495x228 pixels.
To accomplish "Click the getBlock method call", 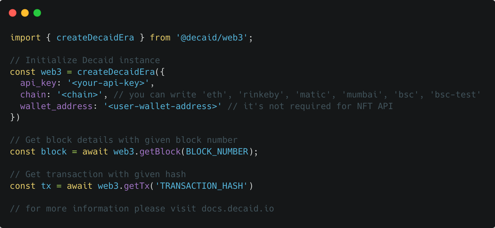I will (160, 152).
